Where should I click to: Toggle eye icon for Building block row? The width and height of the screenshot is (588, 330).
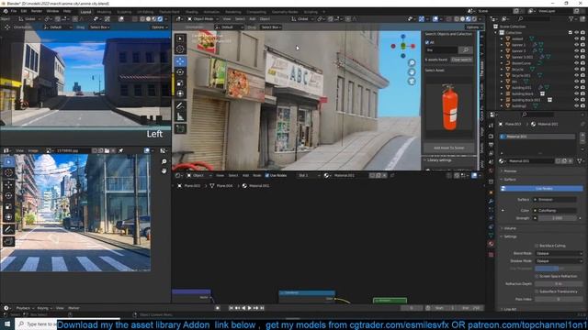pyautogui.click(x=577, y=93)
